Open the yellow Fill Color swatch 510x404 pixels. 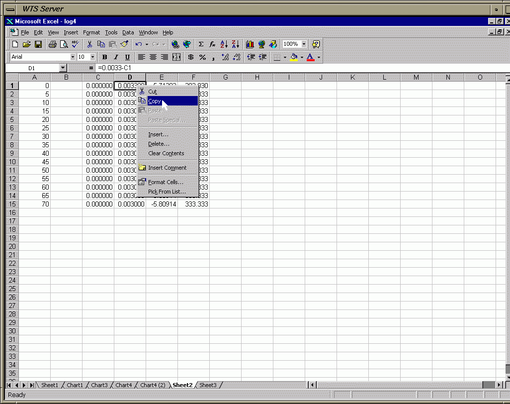294,57
